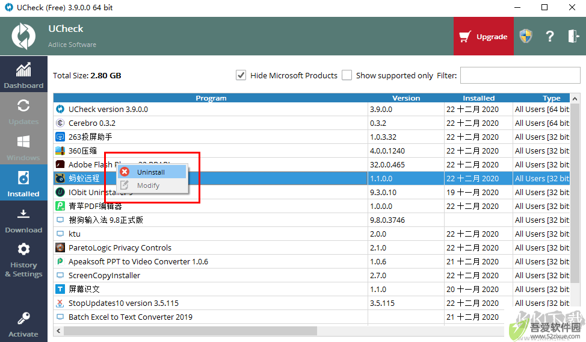Click version cell 1.0.3.32
Image resolution: width=586 pixels, height=342 pixels.
383,137
